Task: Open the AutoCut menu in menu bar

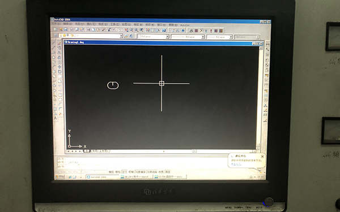Action: click(185, 25)
